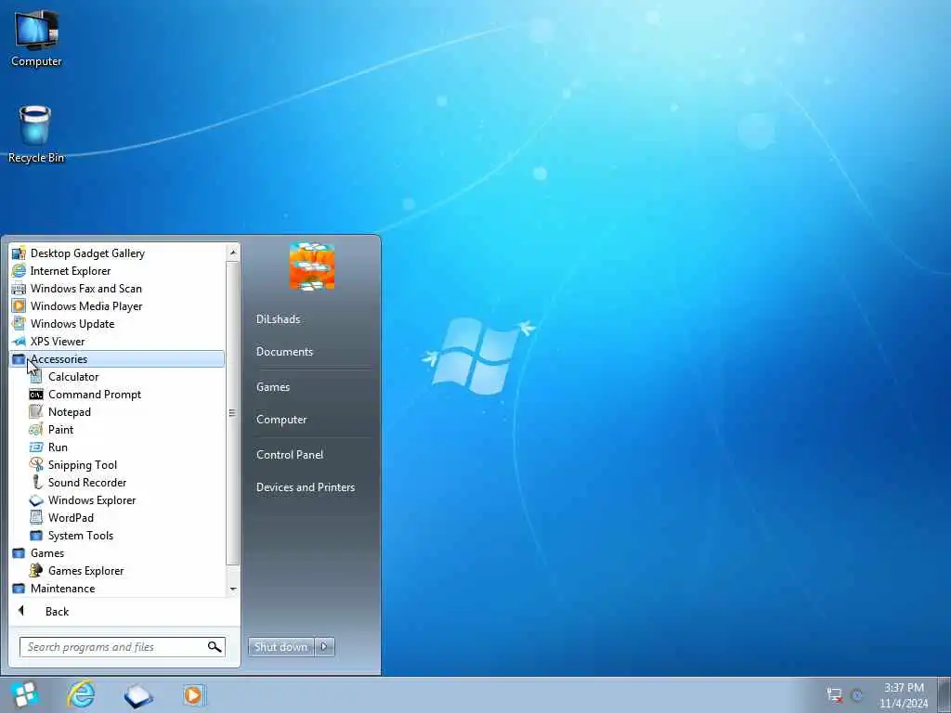
Task: Collapse the Games folder
Action: tap(118, 553)
